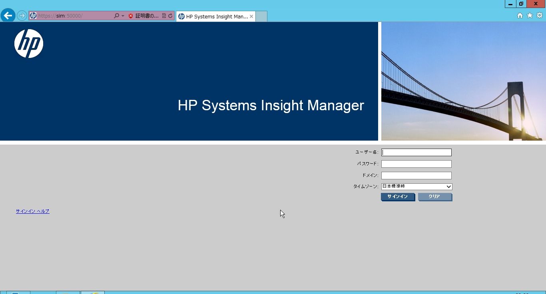This screenshot has height=294, width=546.
Task: Open a new blank browser tab
Action: pyautogui.click(x=261, y=16)
